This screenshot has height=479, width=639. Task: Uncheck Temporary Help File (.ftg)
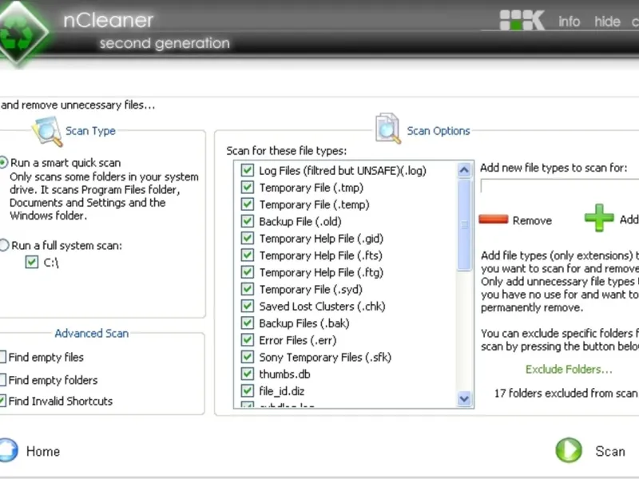pyautogui.click(x=248, y=272)
